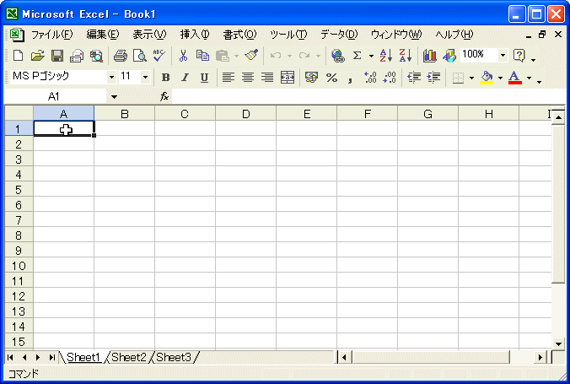Open Excel Help question mark icon

pos(519,56)
